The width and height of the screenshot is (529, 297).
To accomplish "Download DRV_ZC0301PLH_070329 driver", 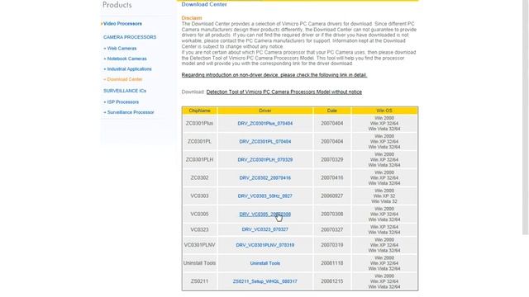I will [265, 159].
